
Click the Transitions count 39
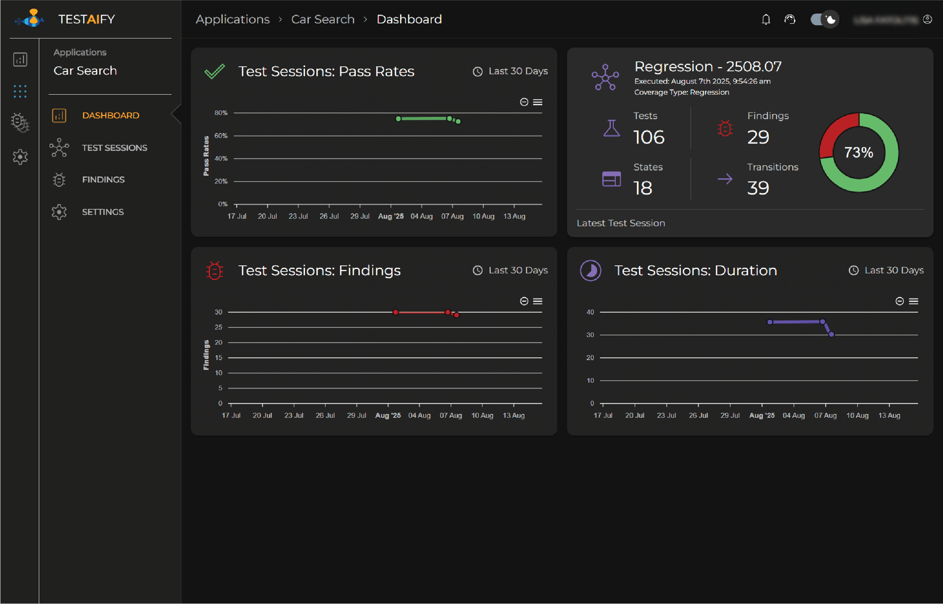tap(758, 188)
